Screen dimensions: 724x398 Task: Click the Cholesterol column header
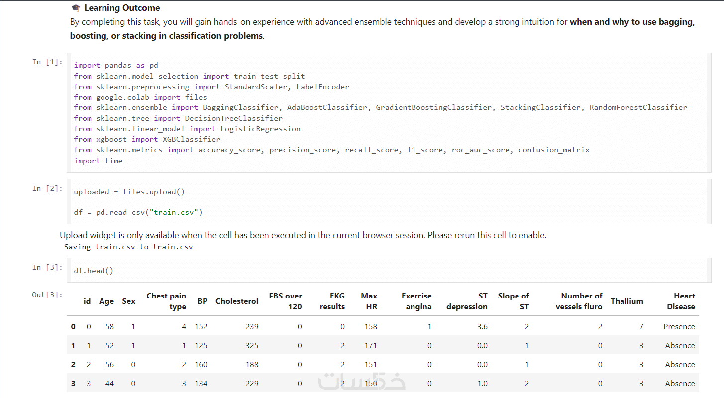pyautogui.click(x=237, y=301)
